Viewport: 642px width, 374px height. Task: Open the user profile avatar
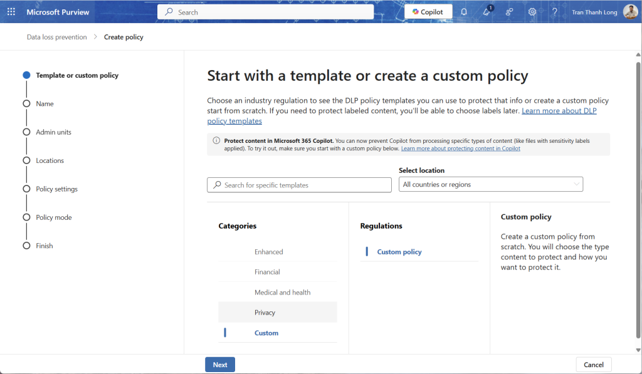coord(630,12)
